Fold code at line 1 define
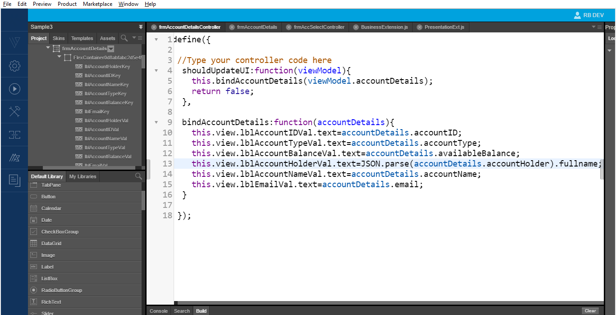Viewport: 616px width, 315px height. click(156, 40)
